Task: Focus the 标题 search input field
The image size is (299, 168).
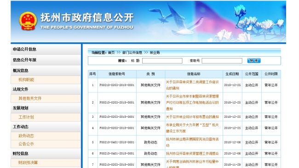Action: 162,61
